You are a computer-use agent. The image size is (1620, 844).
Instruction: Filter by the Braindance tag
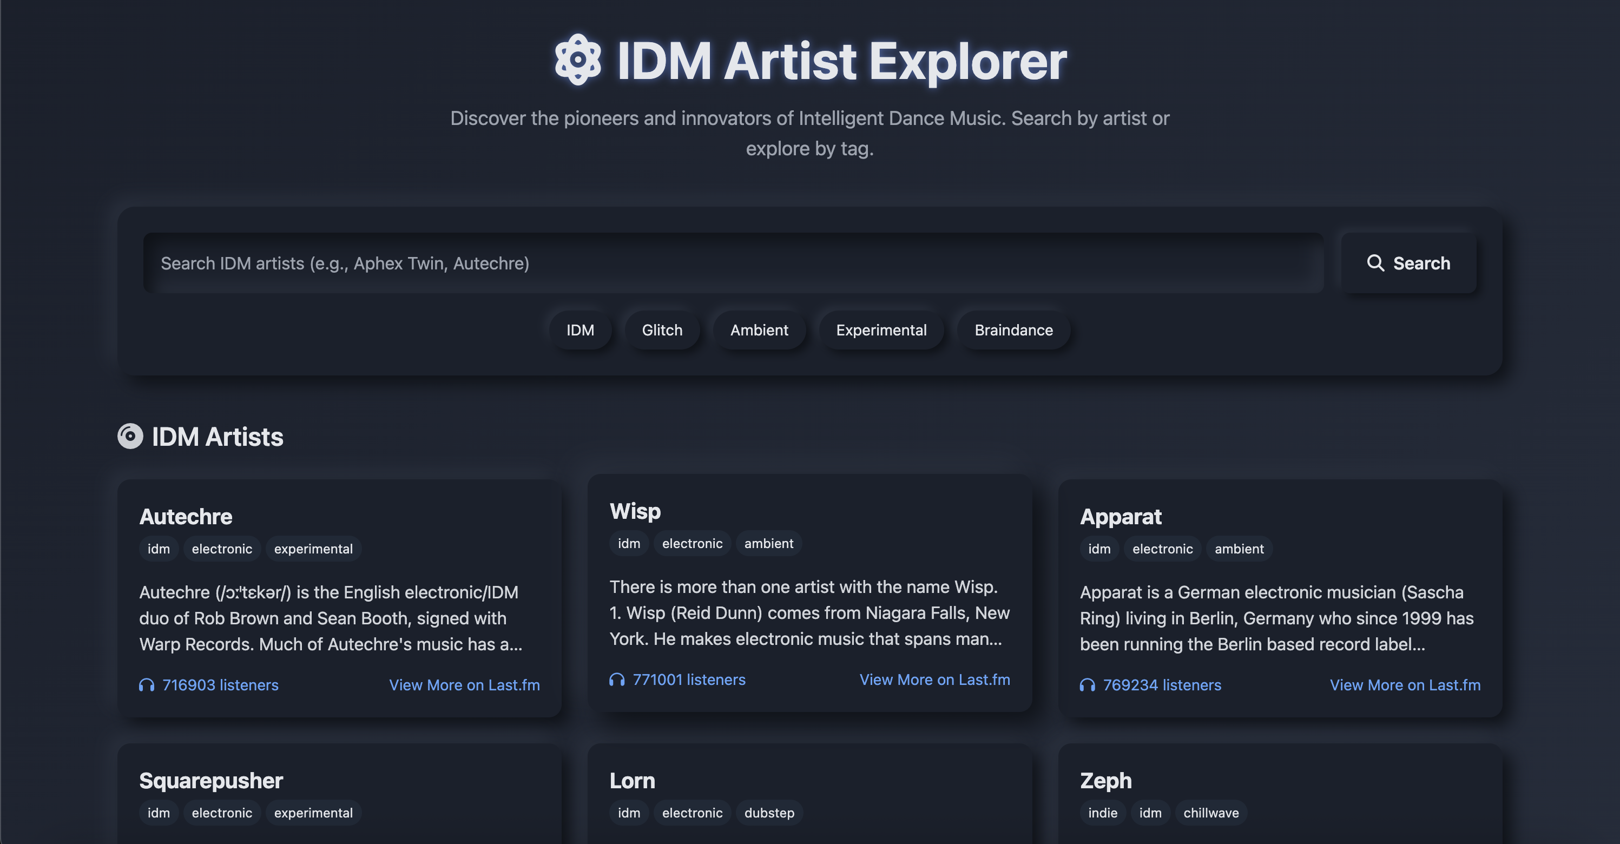coord(1013,330)
